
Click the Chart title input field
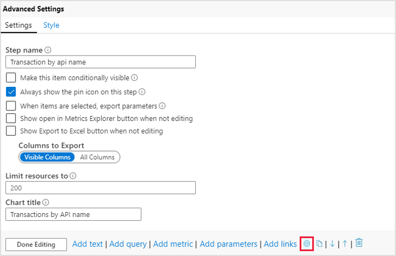pyautogui.click(x=73, y=214)
